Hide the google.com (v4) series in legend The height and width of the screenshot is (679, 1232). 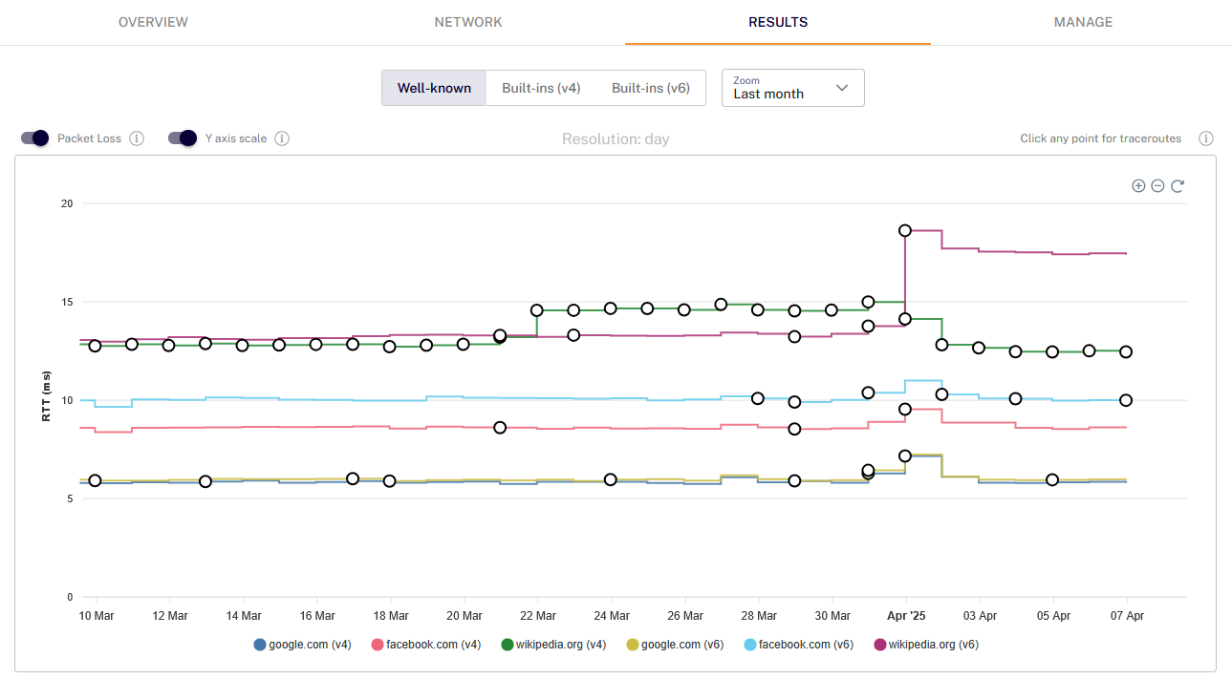(x=303, y=645)
